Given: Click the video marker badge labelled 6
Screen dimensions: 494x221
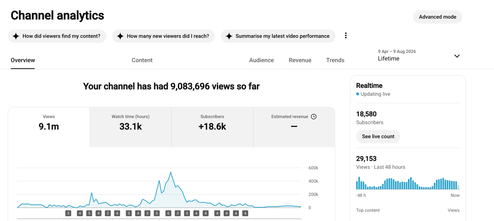Looking at the screenshot, I should (x=168, y=213).
